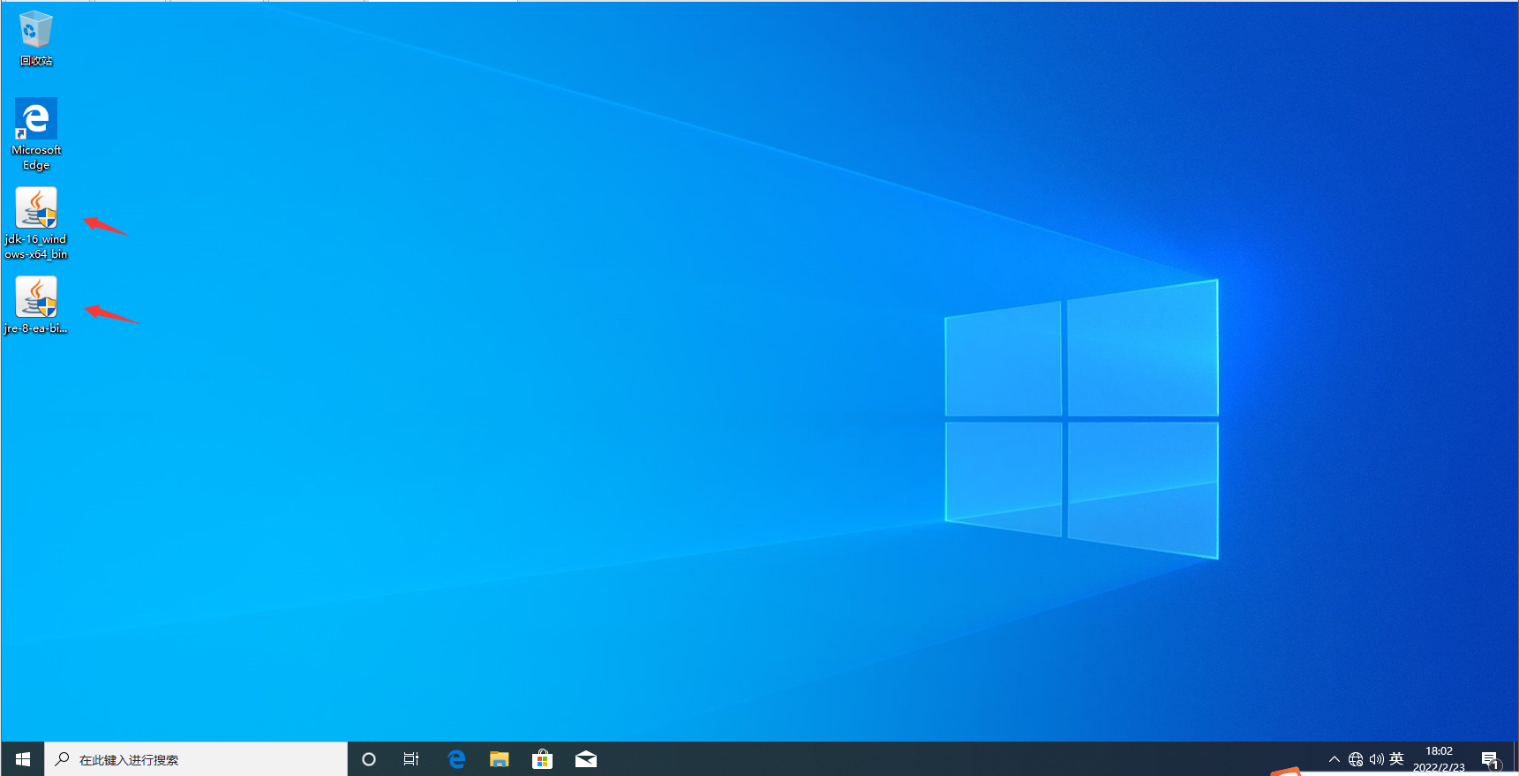
Task: Select the Recycle Bin desktop icon
Action: [x=36, y=39]
